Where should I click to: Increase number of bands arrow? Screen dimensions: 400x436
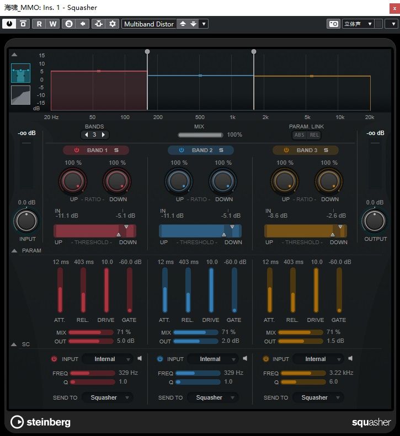coord(103,135)
